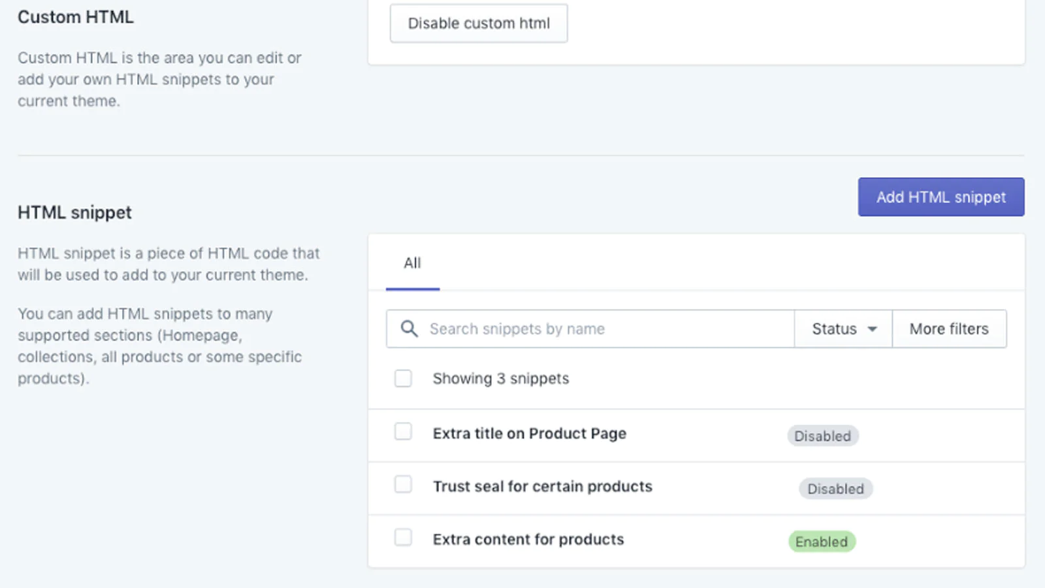Click the green Enabled status badge
Image resolution: width=1045 pixels, height=588 pixels.
click(x=821, y=542)
